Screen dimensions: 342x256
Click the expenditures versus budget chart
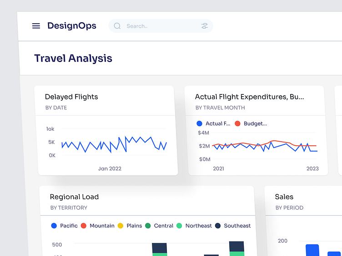[265, 146]
